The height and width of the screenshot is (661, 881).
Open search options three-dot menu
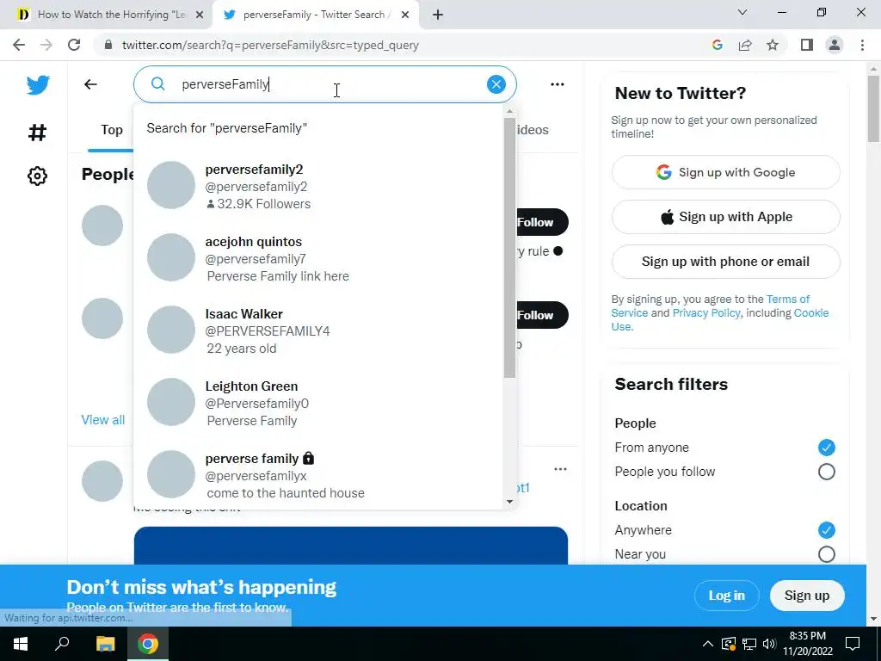pos(558,84)
